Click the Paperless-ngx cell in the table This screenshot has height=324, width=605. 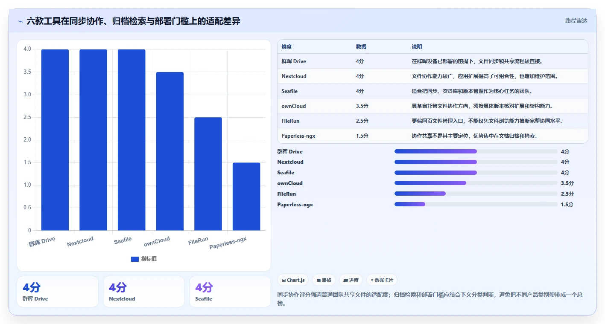tap(298, 136)
